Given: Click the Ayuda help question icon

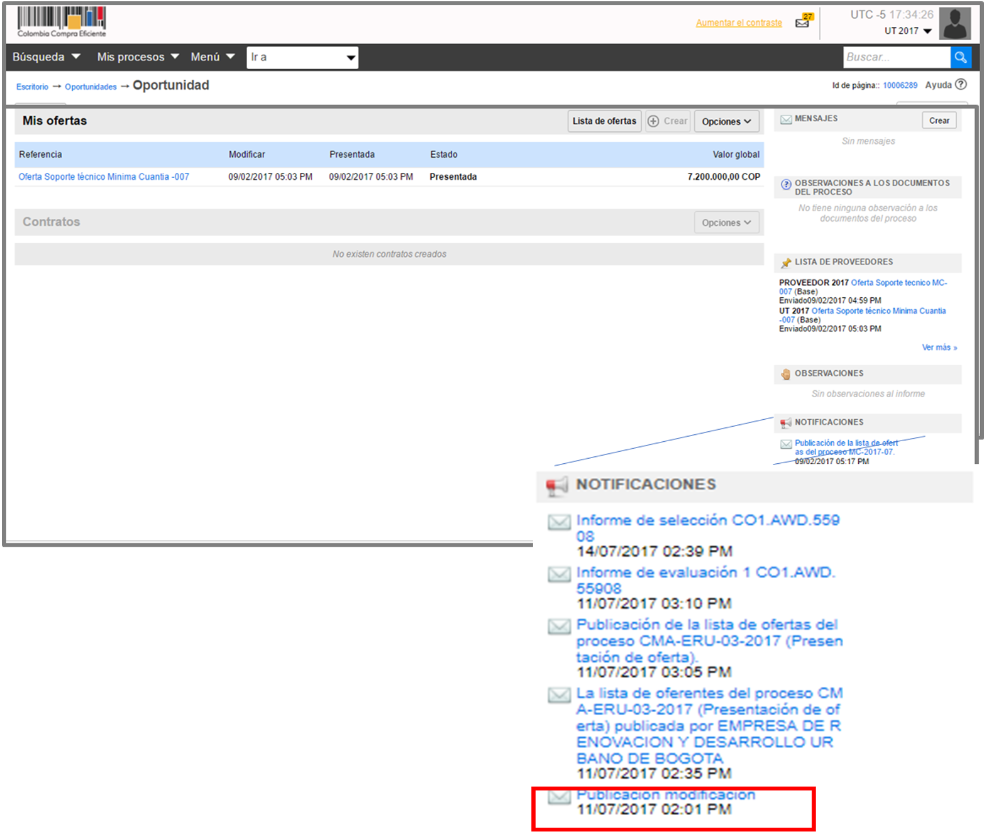Looking at the screenshot, I should 961,85.
